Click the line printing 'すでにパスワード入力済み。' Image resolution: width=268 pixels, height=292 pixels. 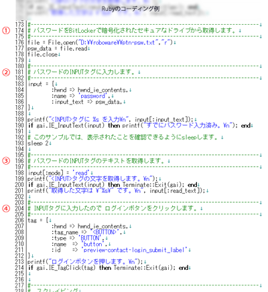click(x=140, y=126)
